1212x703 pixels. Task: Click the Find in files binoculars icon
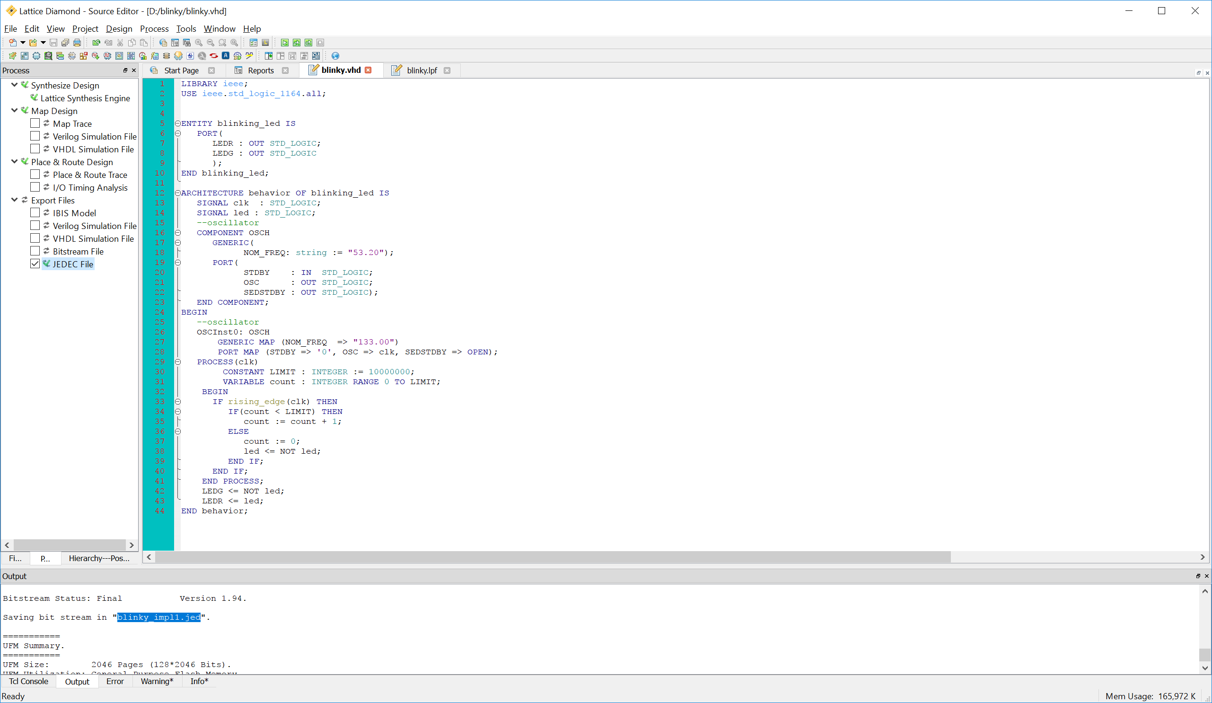[186, 43]
